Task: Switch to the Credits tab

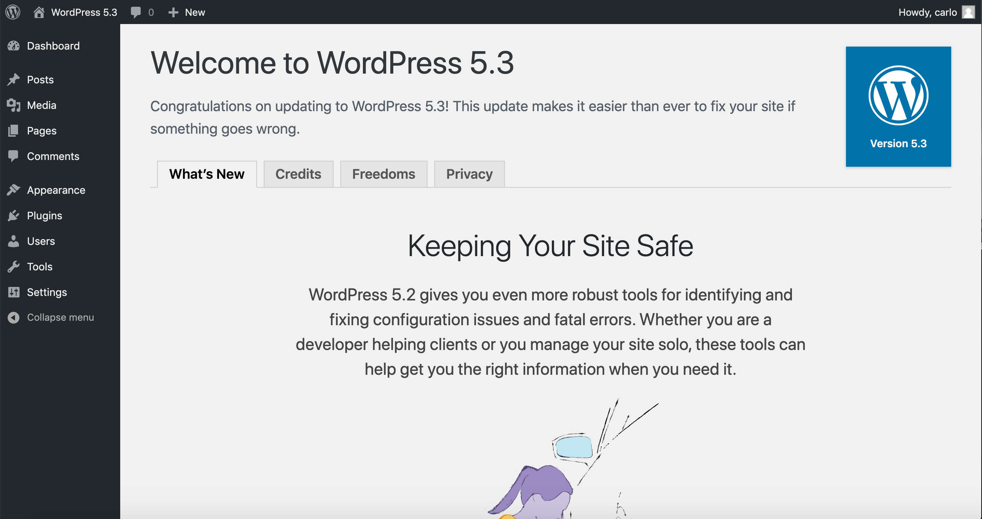Action: (x=298, y=174)
